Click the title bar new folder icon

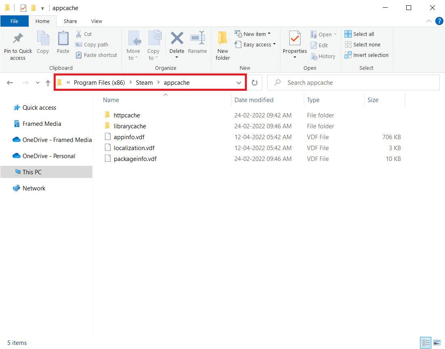click(x=33, y=8)
